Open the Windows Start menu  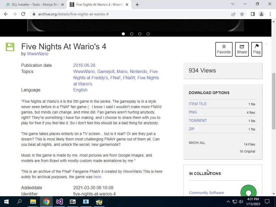pyautogui.click(x=6, y=202)
